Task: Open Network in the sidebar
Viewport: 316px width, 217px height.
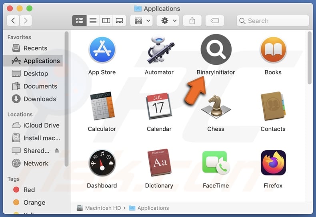Action: 33,163
